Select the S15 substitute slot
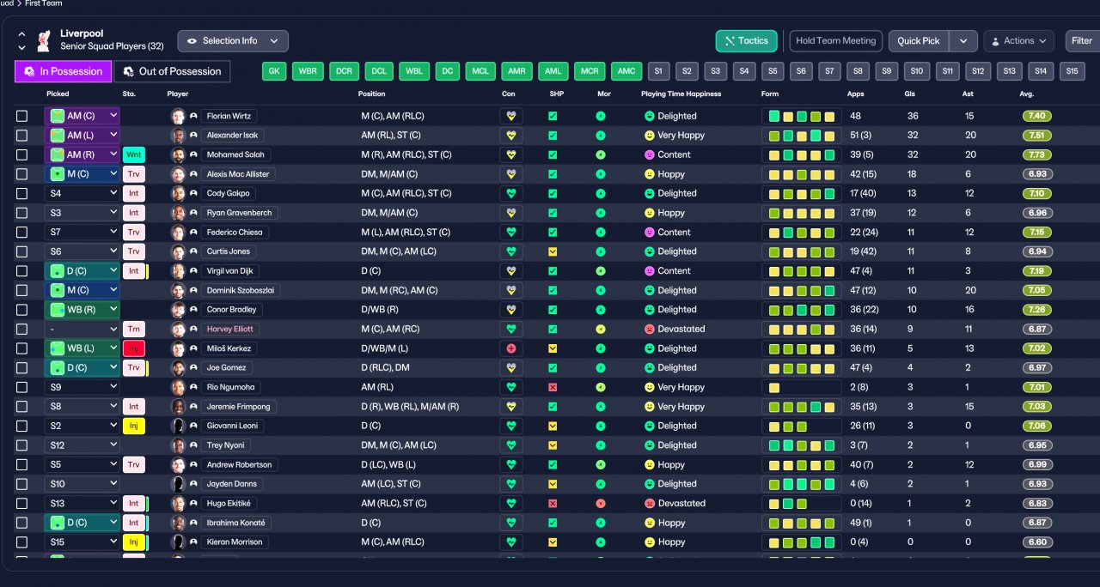The height and width of the screenshot is (587, 1100). click(x=1072, y=71)
